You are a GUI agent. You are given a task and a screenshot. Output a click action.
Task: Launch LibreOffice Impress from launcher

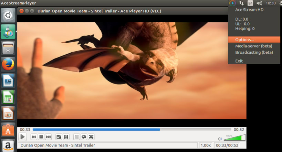(x=8, y=113)
